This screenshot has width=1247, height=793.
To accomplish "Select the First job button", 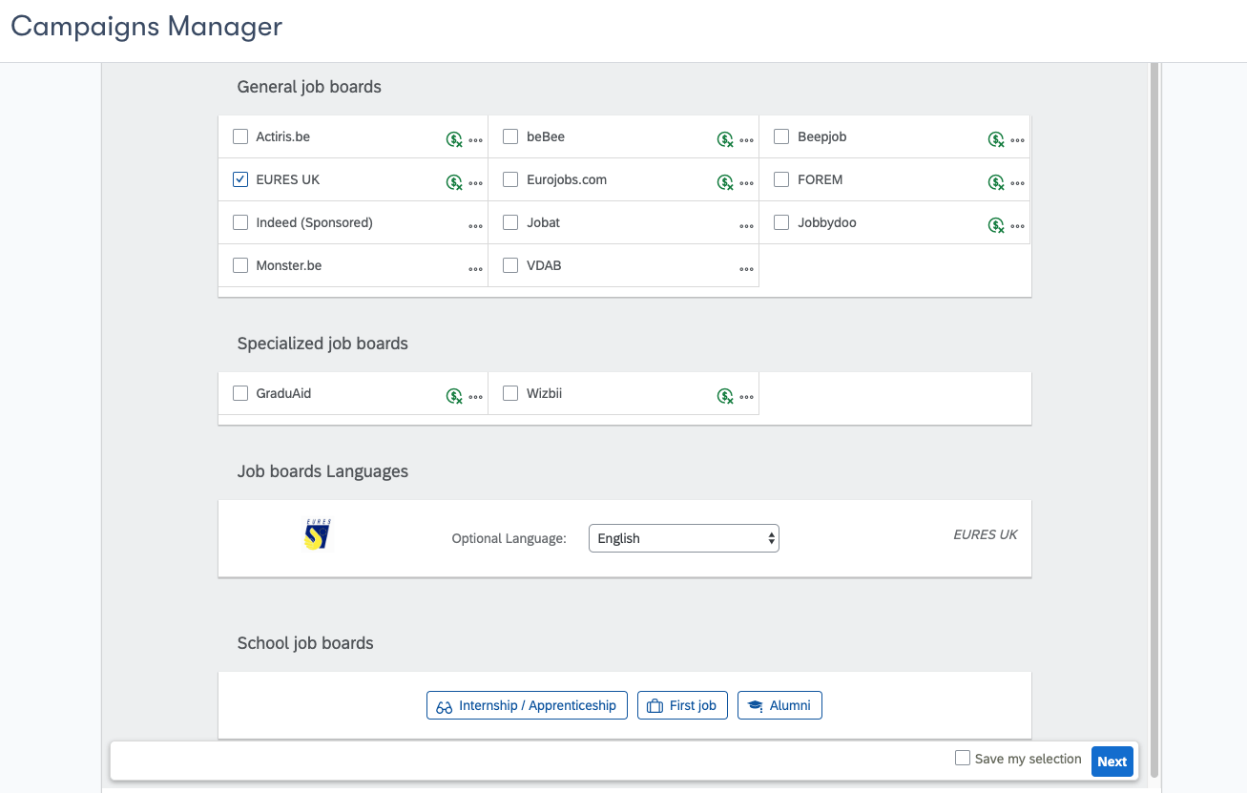I will click(683, 705).
